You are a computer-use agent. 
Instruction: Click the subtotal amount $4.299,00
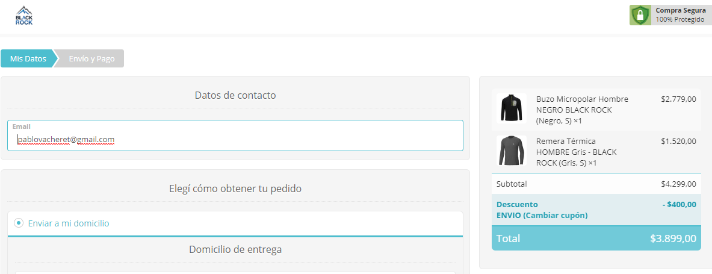tap(678, 184)
